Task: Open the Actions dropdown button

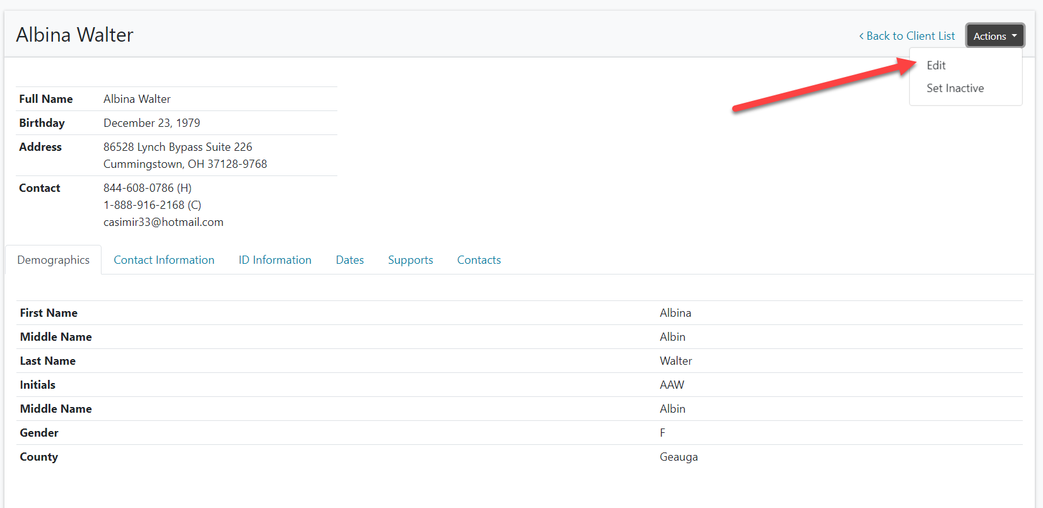Action: (x=994, y=36)
